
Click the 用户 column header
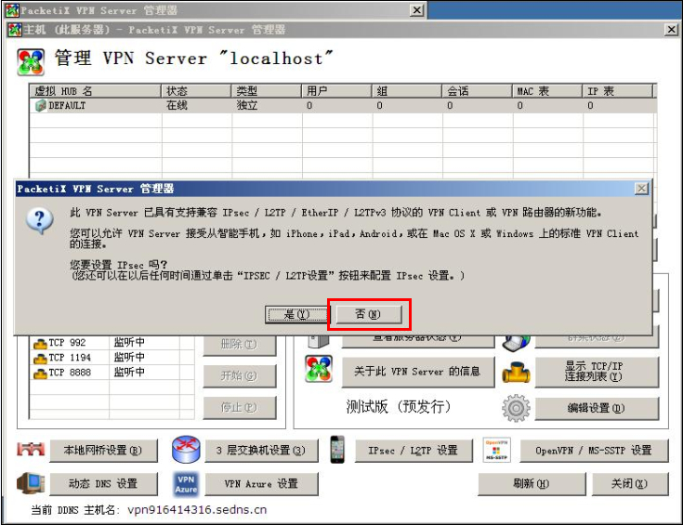click(x=336, y=91)
